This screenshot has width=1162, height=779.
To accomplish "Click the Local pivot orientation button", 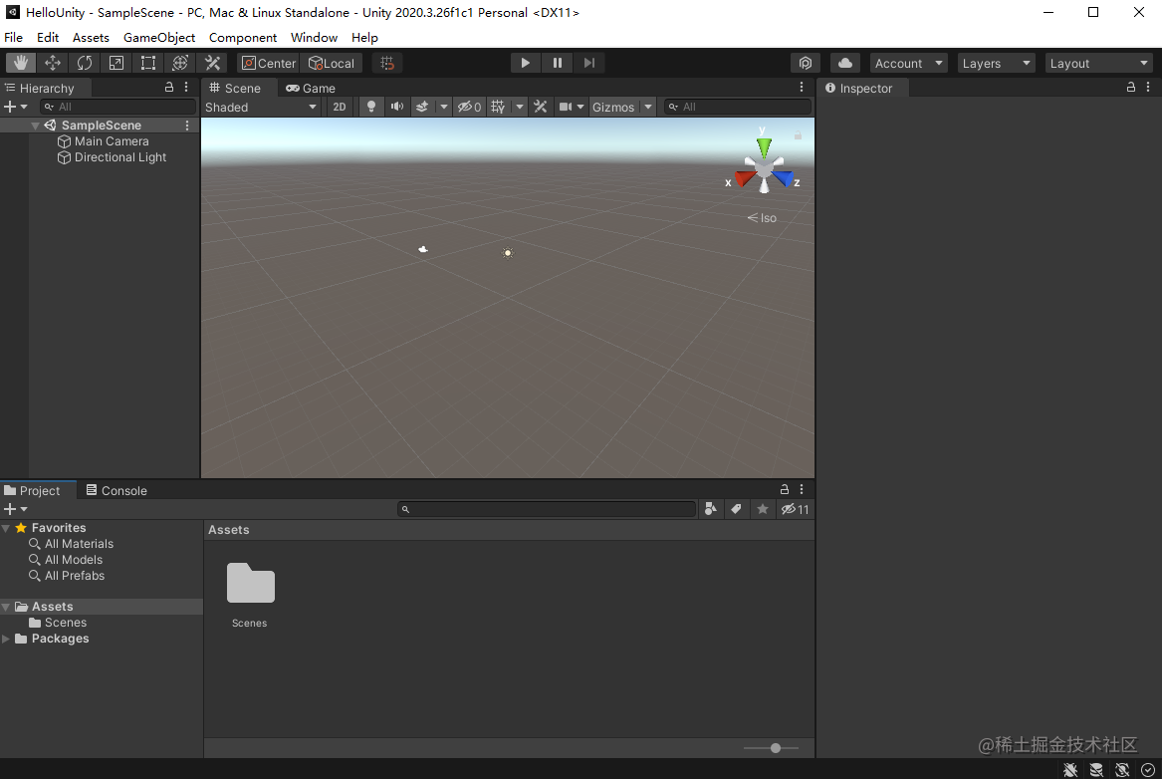I will (x=333, y=62).
